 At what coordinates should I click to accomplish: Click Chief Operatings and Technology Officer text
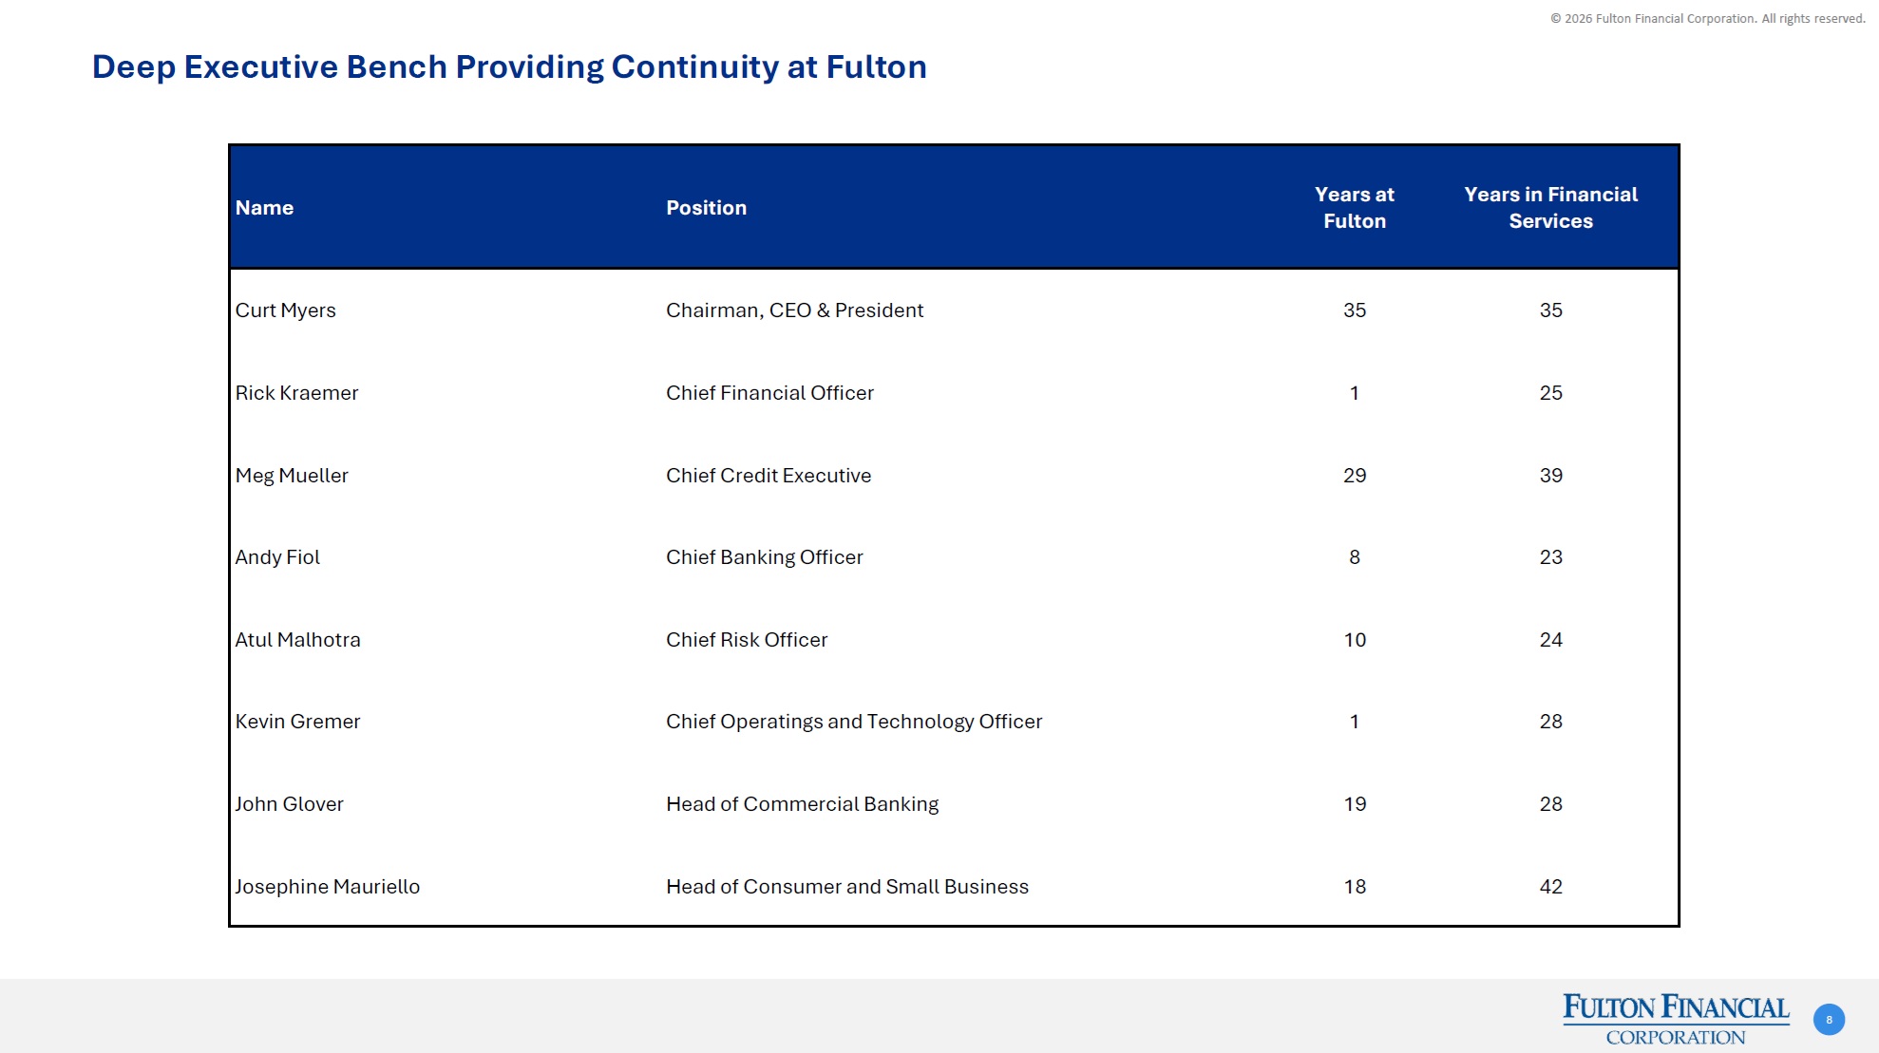point(853,722)
